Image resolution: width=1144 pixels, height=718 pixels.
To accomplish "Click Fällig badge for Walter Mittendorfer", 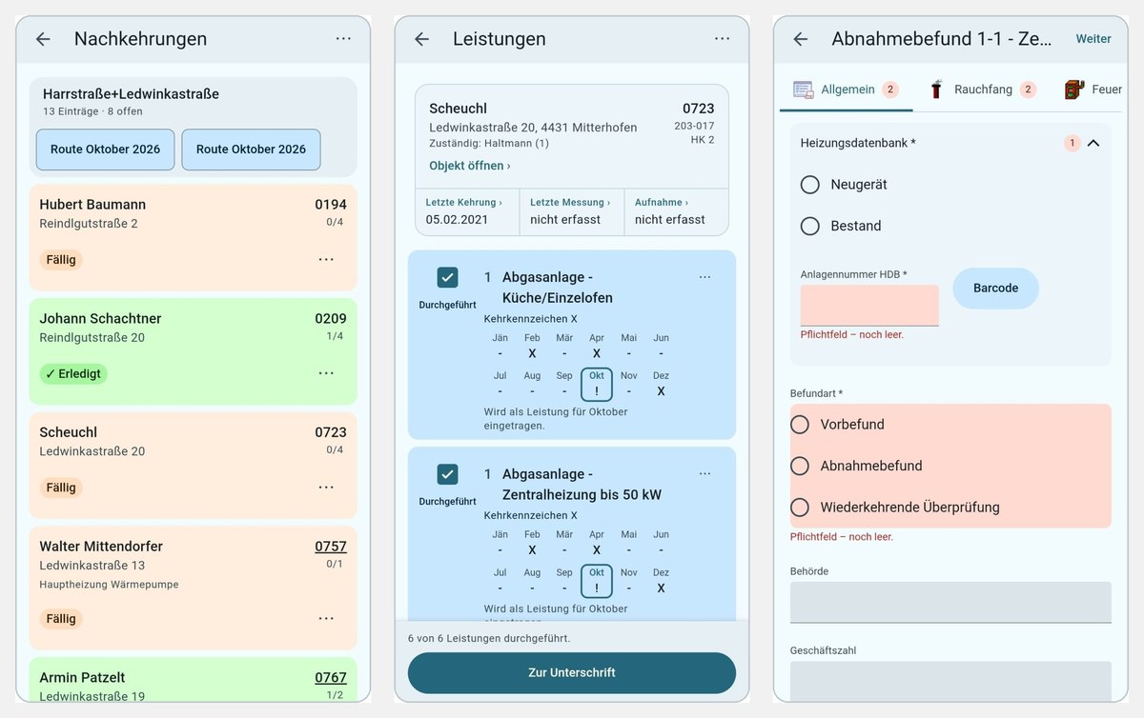I will click(61, 619).
